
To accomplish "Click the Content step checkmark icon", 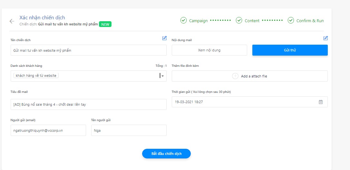I will click(x=239, y=21).
